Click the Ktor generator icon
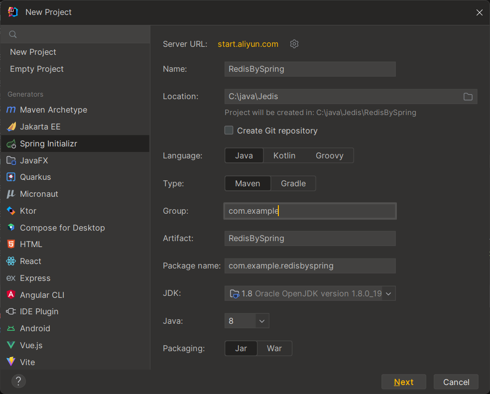 11,211
